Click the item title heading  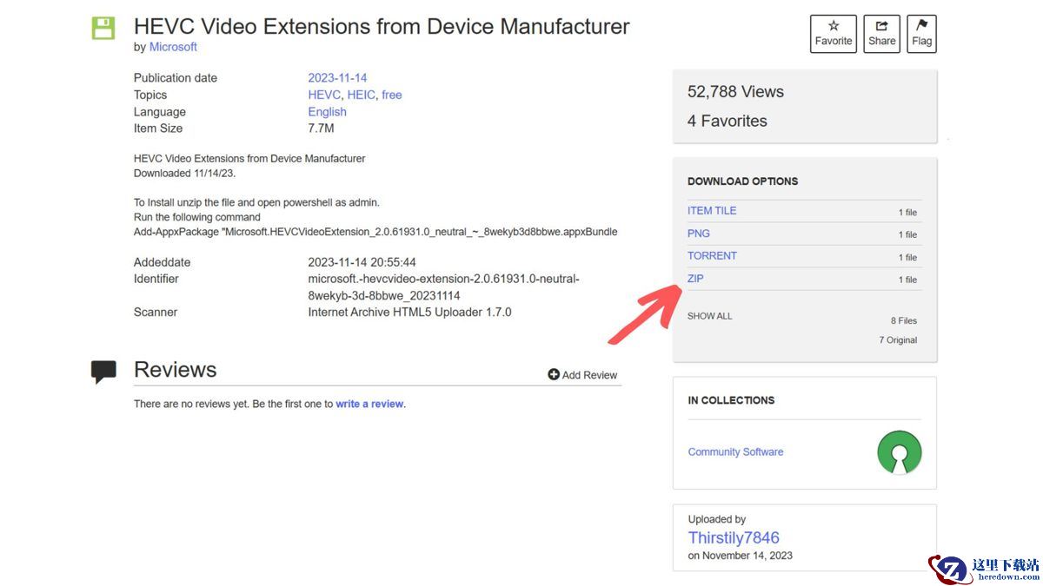pyautogui.click(x=382, y=26)
